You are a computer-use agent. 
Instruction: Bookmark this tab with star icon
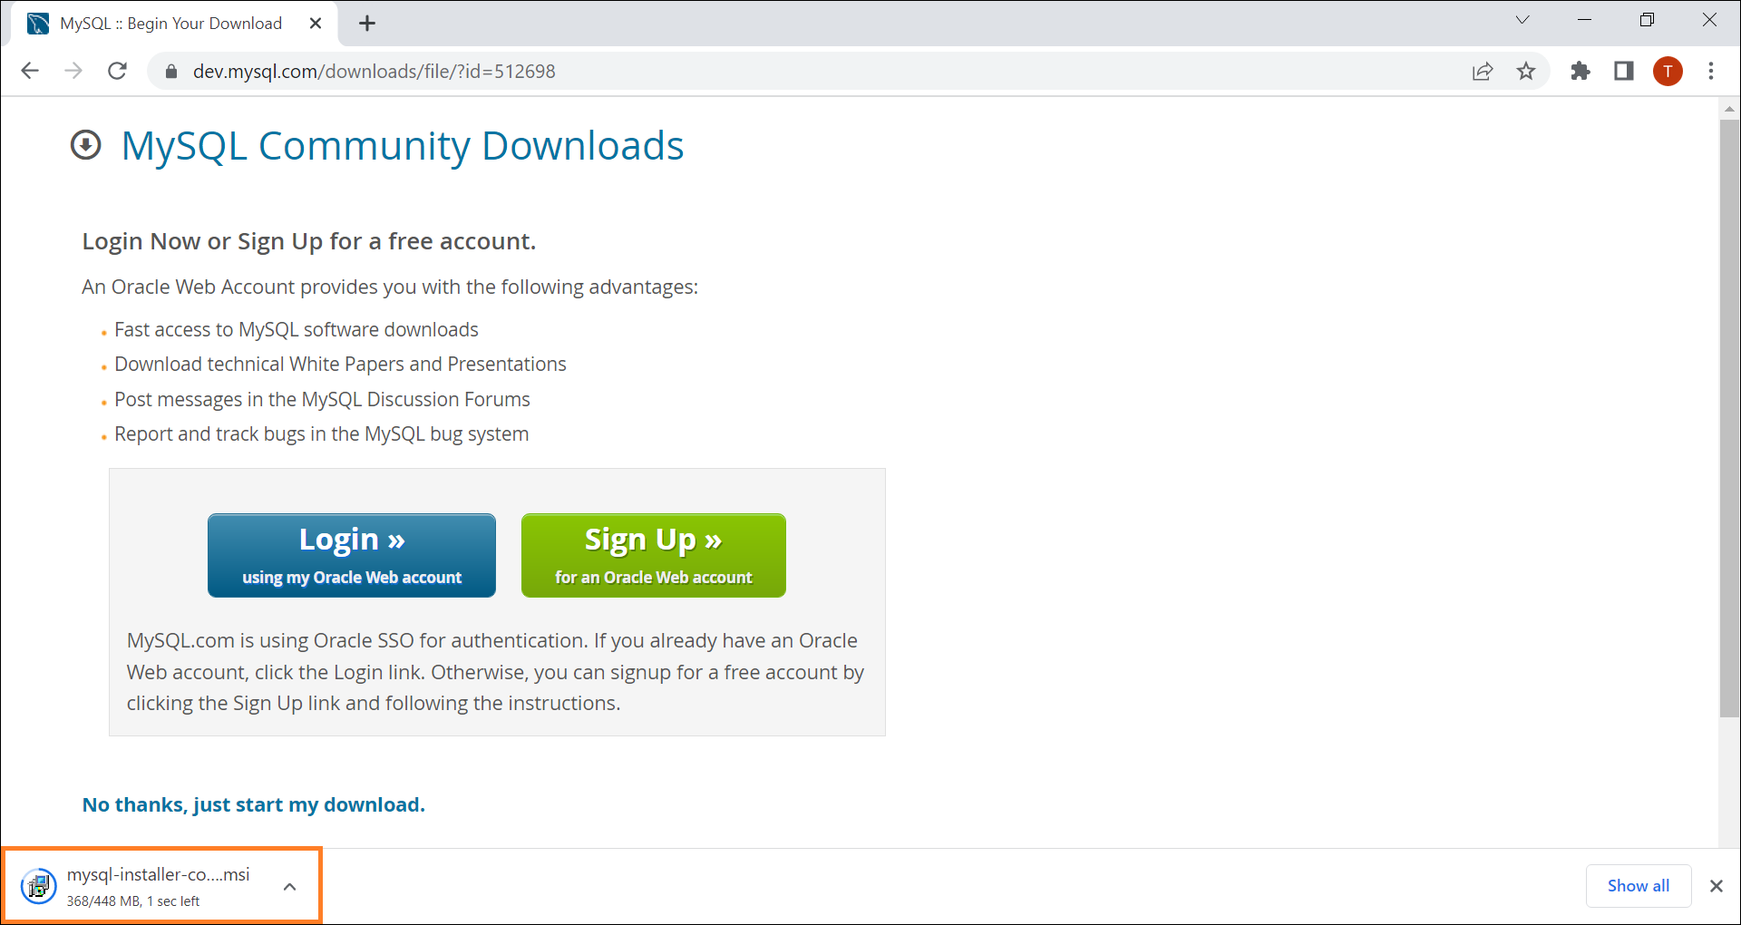pos(1526,72)
